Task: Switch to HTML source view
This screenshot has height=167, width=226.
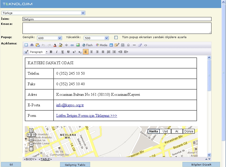Action: point(146,45)
